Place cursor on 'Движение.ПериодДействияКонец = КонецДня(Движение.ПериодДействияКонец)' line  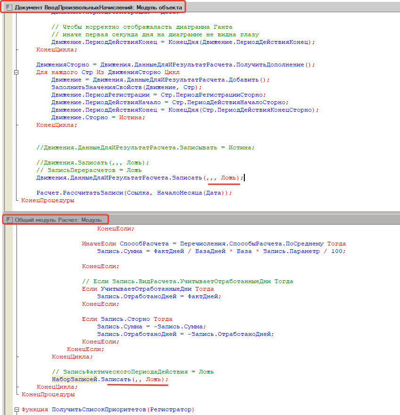(x=183, y=42)
